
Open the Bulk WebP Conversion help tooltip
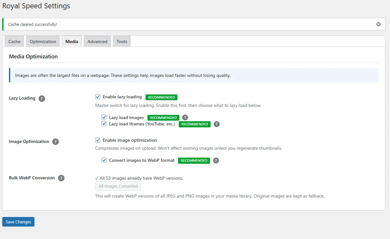point(61,178)
